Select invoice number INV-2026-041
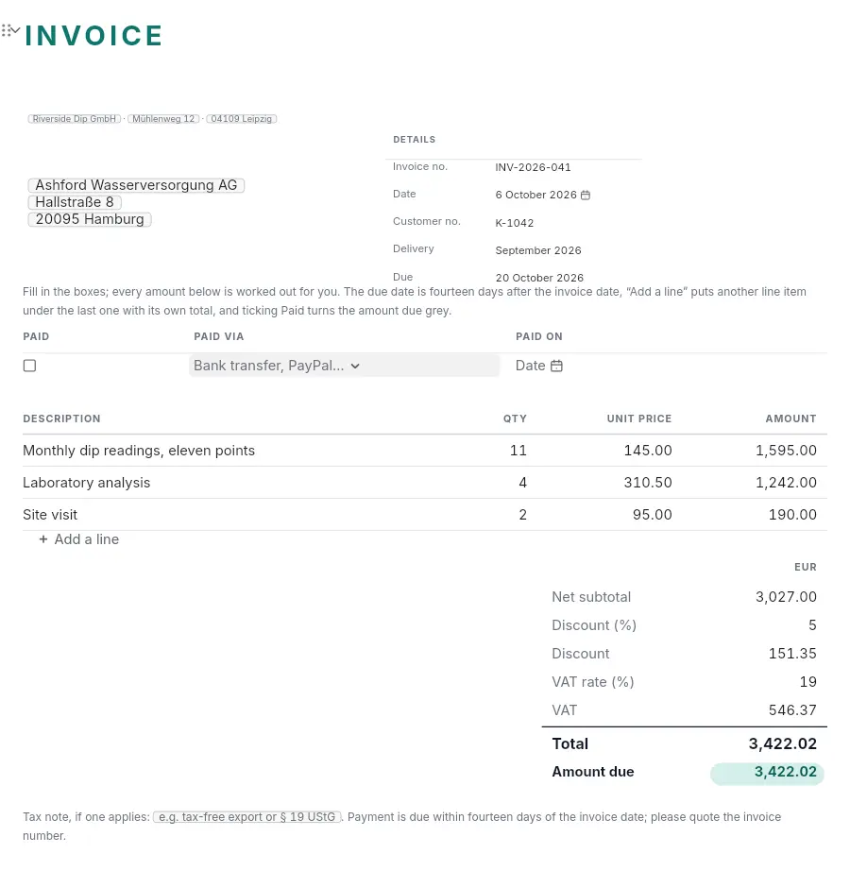 pyautogui.click(x=533, y=167)
